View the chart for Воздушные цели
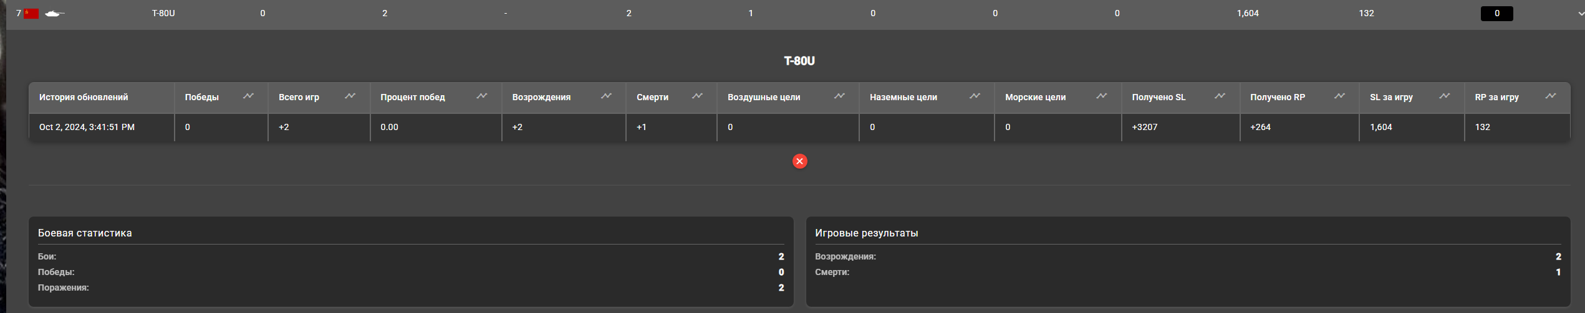Screen dimensions: 1585x313 [x=839, y=96]
